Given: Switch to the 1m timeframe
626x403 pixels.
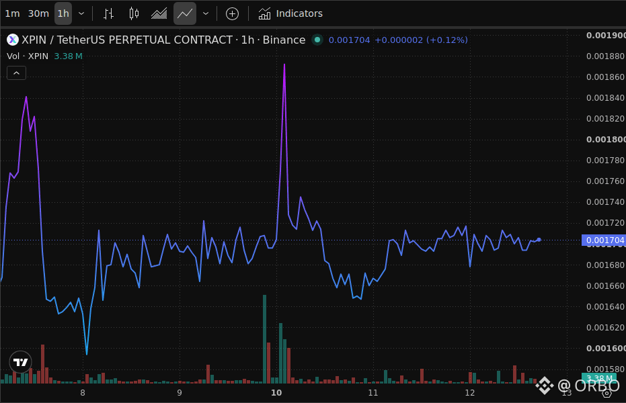Looking at the screenshot, I should (x=12, y=13).
